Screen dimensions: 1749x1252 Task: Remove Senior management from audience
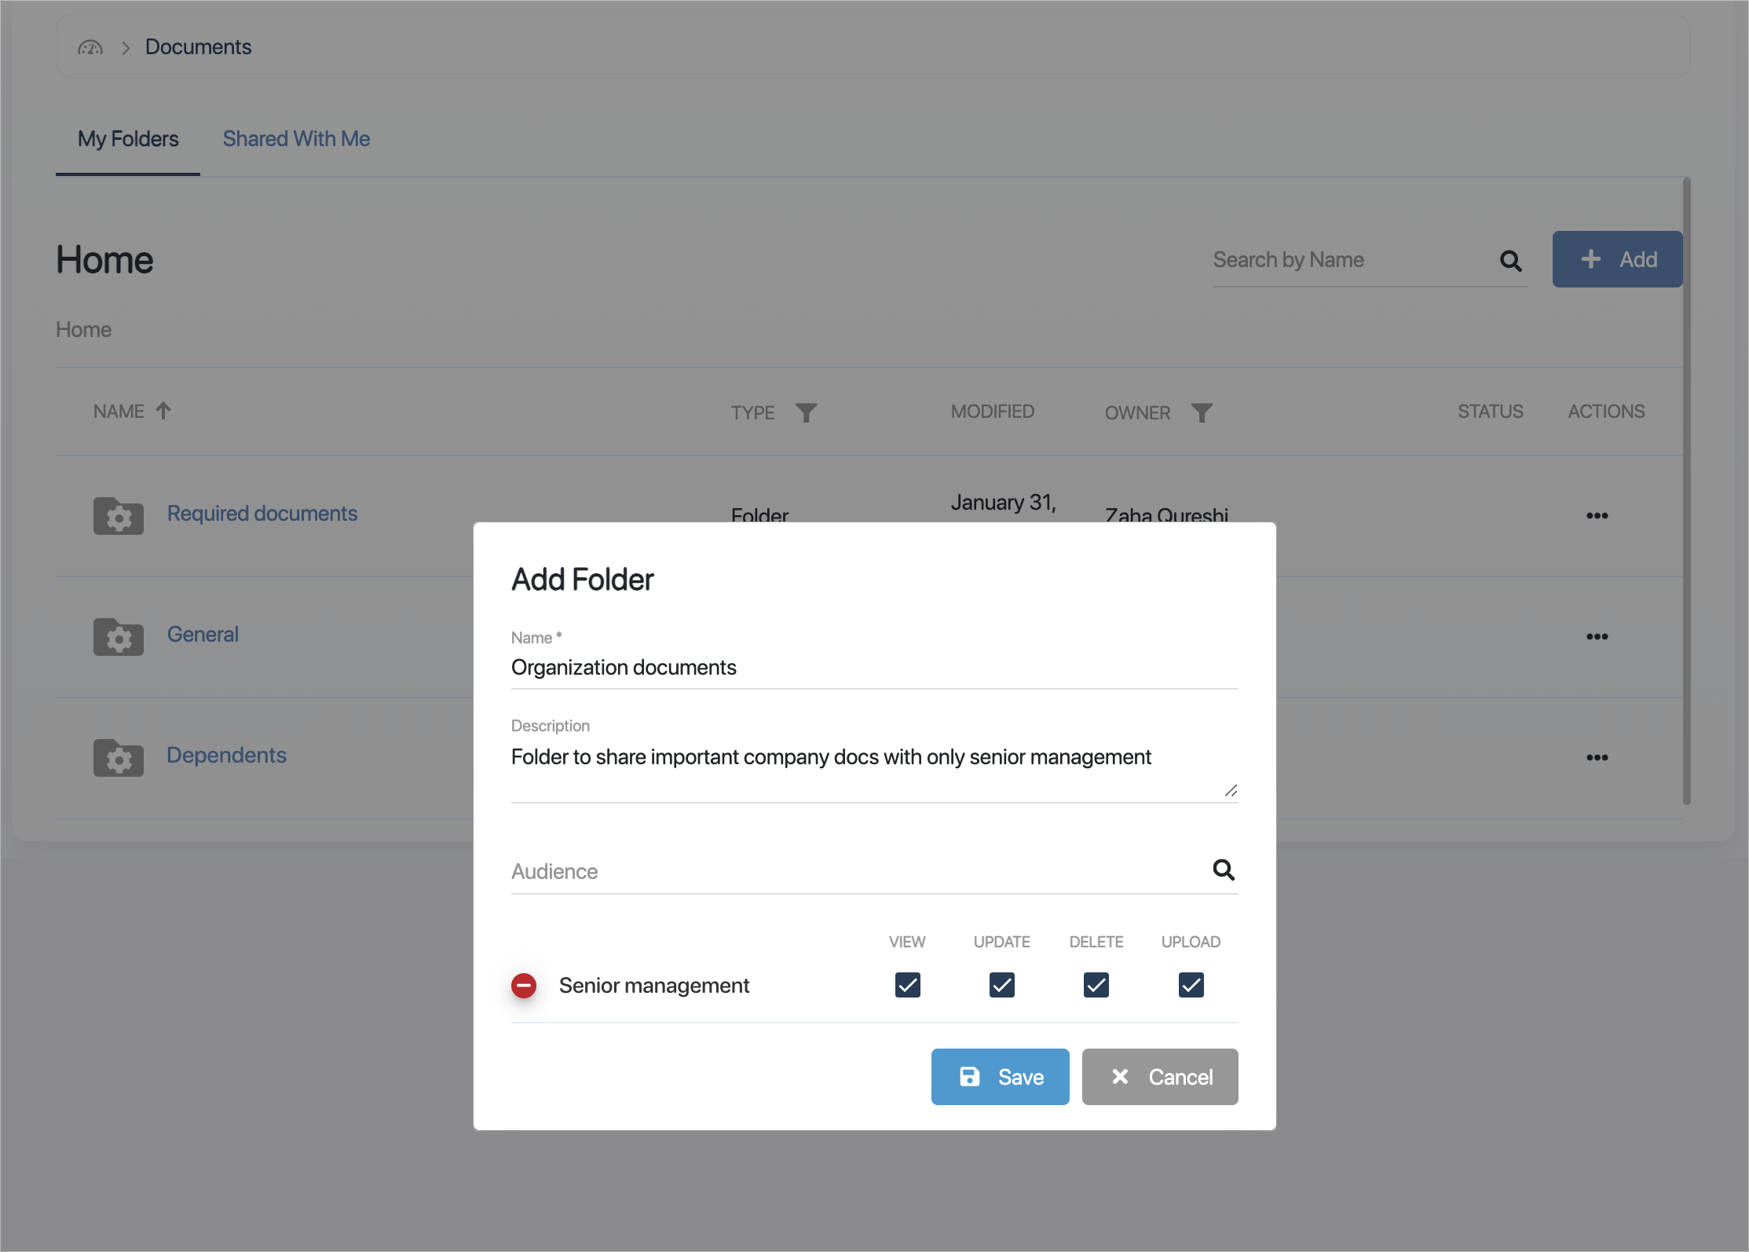click(524, 986)
